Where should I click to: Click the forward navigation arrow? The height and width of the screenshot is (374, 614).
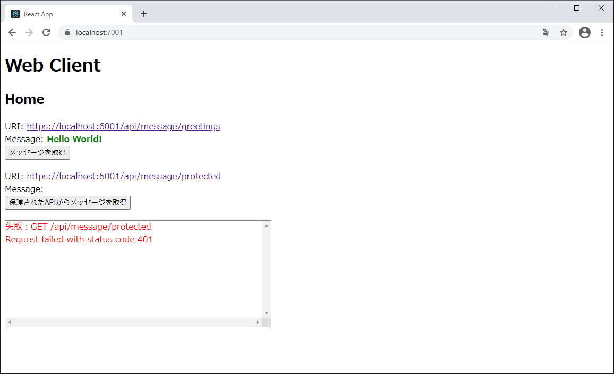pos(29,32)
